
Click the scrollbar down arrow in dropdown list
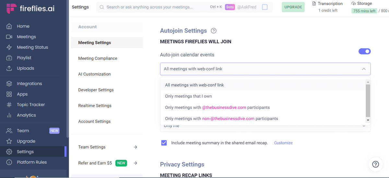[x=368, y=120]
